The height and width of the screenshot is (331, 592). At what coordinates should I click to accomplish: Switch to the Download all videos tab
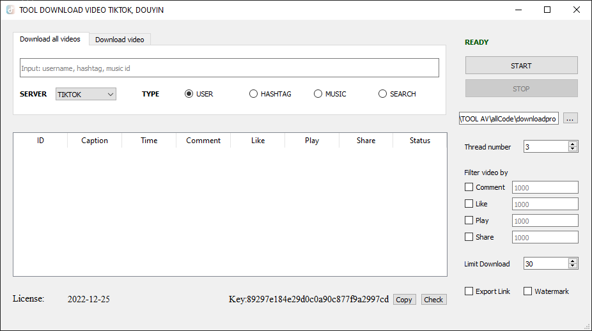[51, 39]
